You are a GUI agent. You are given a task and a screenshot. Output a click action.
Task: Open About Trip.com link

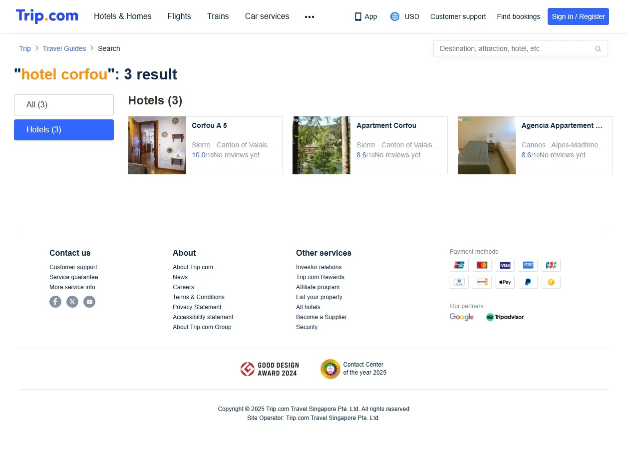[x=193, y=267]
